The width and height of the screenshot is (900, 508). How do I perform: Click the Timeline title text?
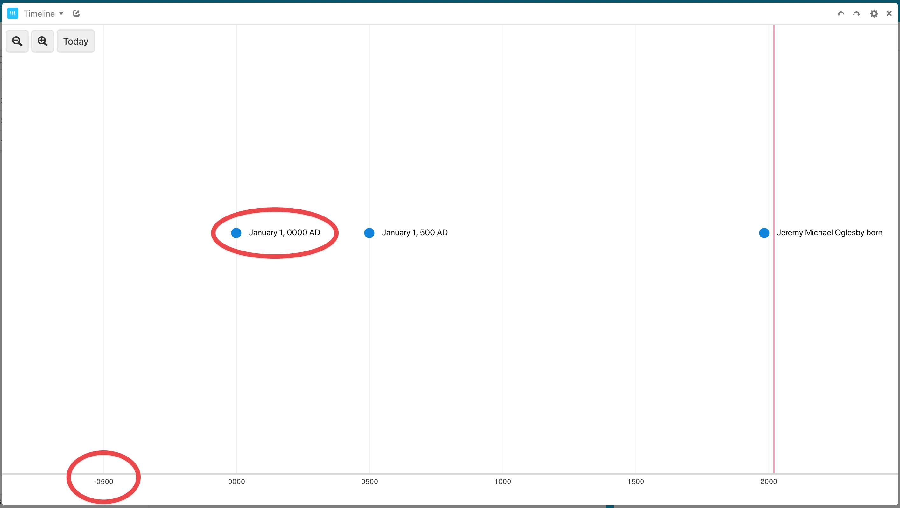tap(39, 14)
